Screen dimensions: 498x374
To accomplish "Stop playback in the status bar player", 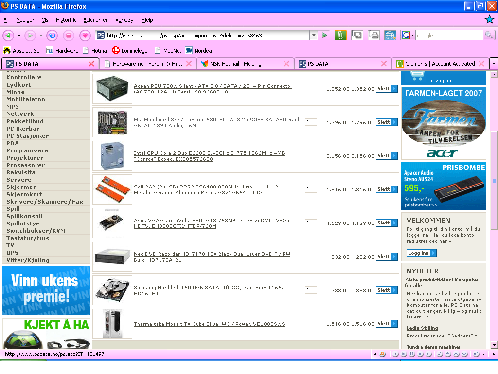I will [x=420, y=354].
